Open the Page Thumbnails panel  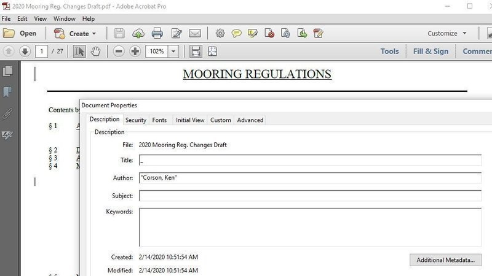(8, 71)
